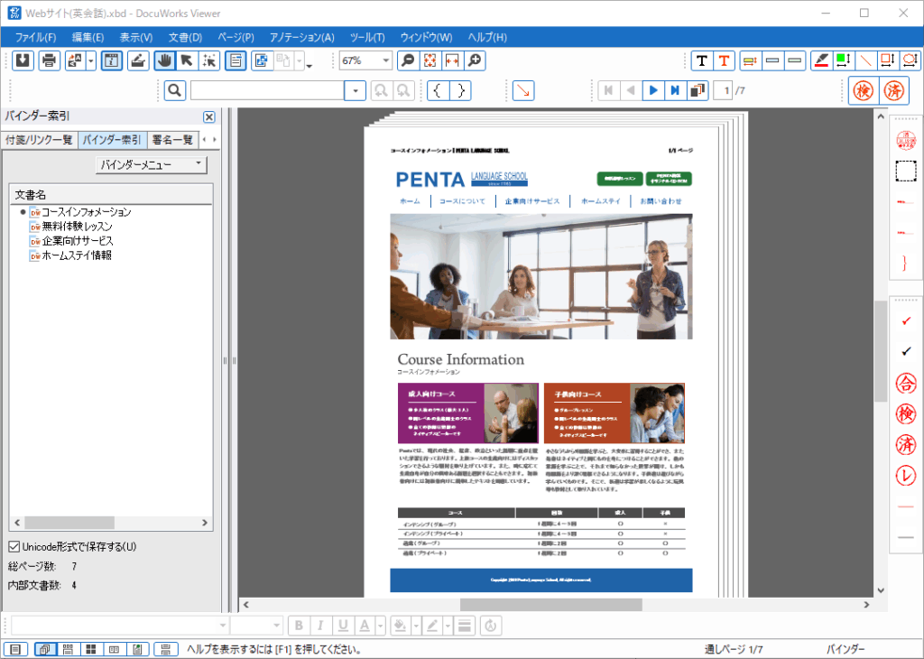Select the red 合 stamp in right panel
The height and width of the screenshot is (659, 924).
tap(905, 384)
